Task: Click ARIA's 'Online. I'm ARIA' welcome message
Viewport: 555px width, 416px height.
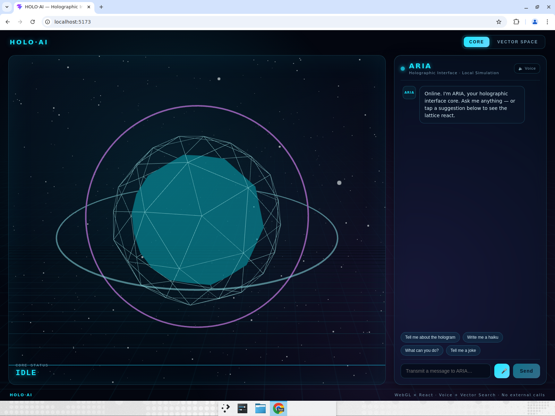Action: (472, 105)
